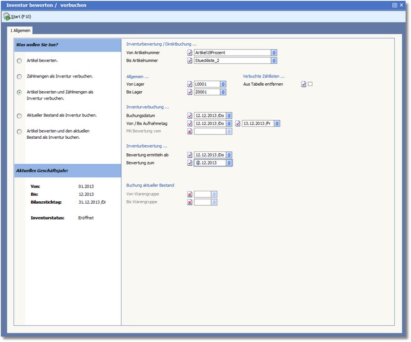Click edit icon beside Von Artikelnummer
This screenshot has width=411, height=342.
(x=190, y=53)
